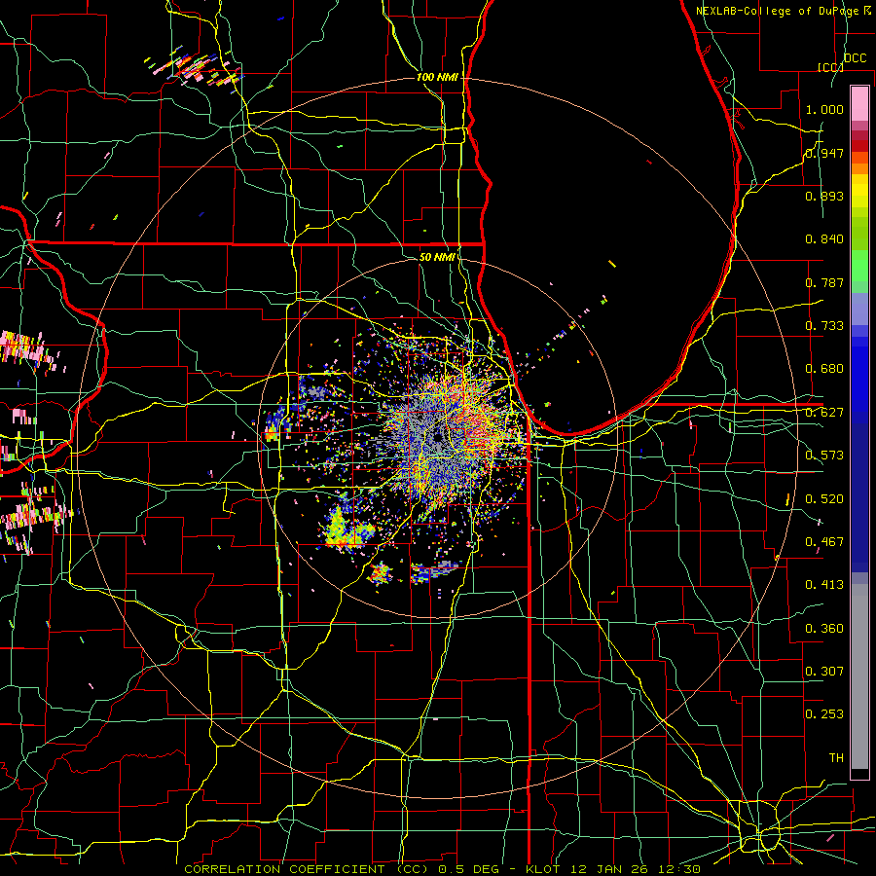Select the 0.520 scale value
The image size is (876, 876).
coord(824,499)
